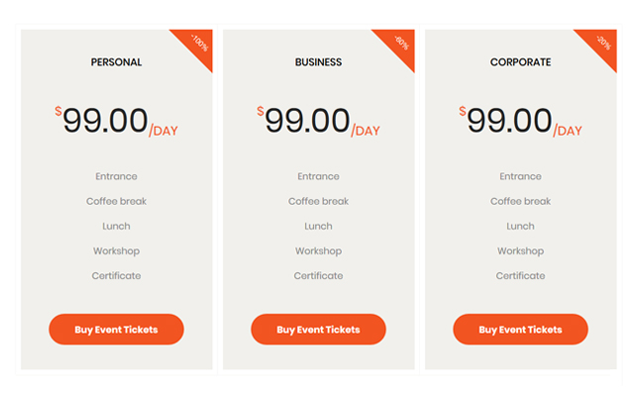Click Certificate feature in Business plan

point(318,276)
